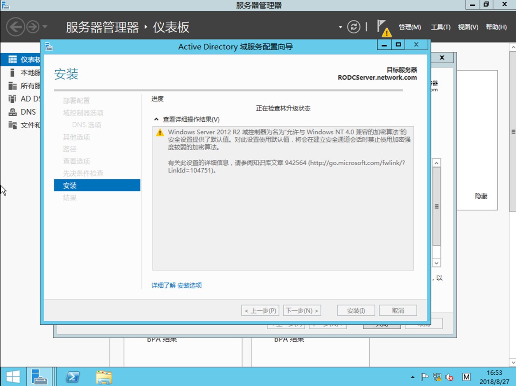The width and height of the screenshot is (516, 386).
Task: Click background wizard scrollbar thumb
Action: 437,206
